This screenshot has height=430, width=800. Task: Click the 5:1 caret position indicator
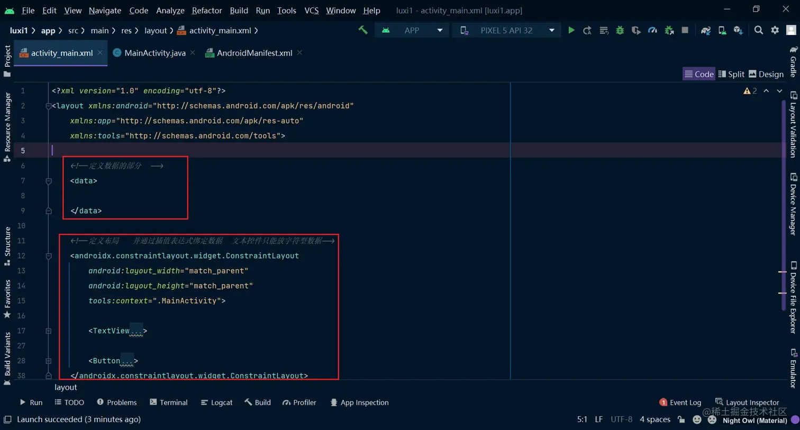point(582,419)
